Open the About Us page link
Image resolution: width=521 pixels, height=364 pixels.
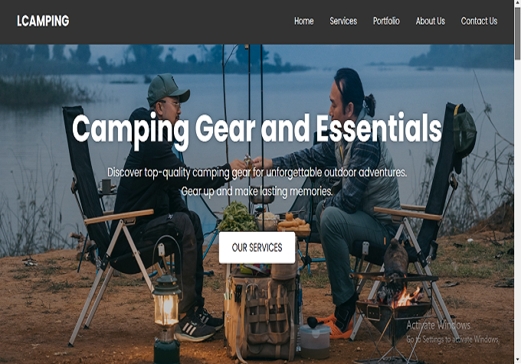click(x=431, y=21)
